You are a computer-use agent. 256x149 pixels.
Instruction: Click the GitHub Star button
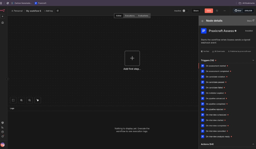[x=238, y=10]
